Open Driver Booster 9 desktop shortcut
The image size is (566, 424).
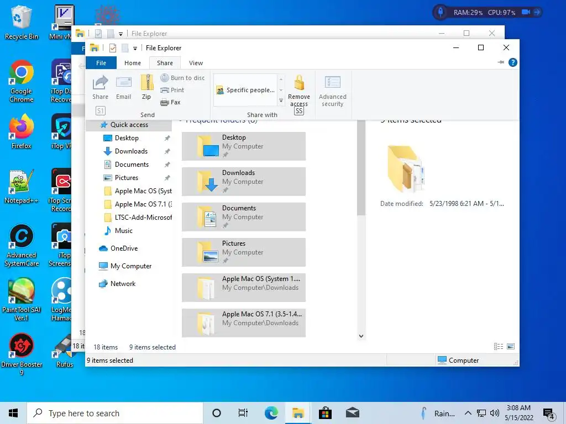[22, 354]
